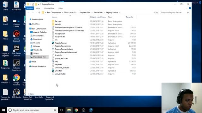Click the refresh button in address bar

(157, 13)
